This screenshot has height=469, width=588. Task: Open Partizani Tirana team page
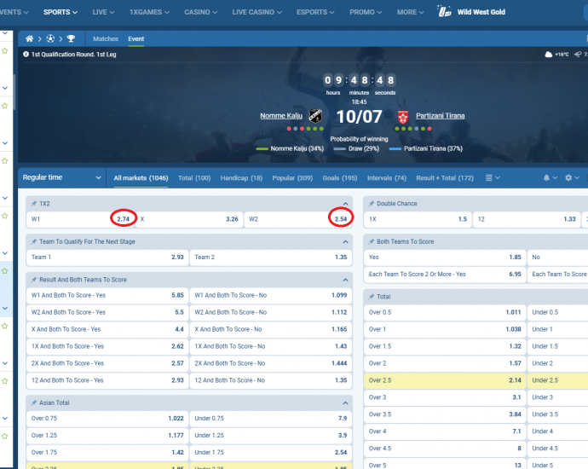[x=441, y=116]
